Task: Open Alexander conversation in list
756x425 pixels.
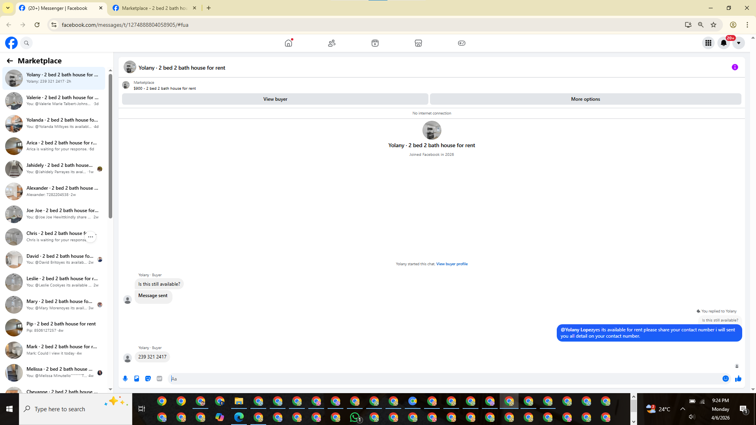Action: 54,191
